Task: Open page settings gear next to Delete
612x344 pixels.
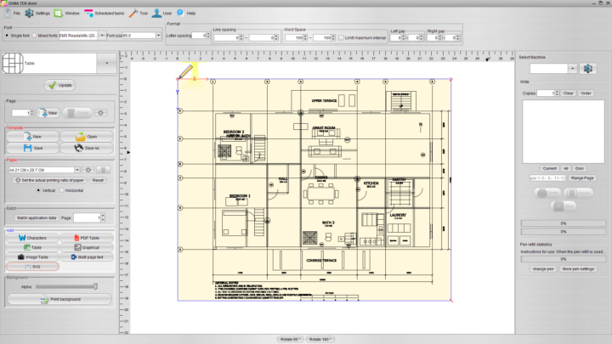Action: pyautogui.click(x=100, y=113)
